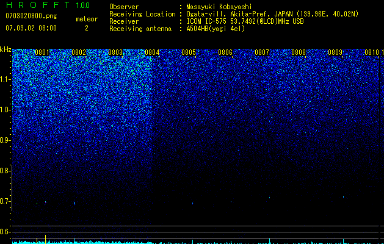Click the 0807 time marker

(x=262, y=52)
